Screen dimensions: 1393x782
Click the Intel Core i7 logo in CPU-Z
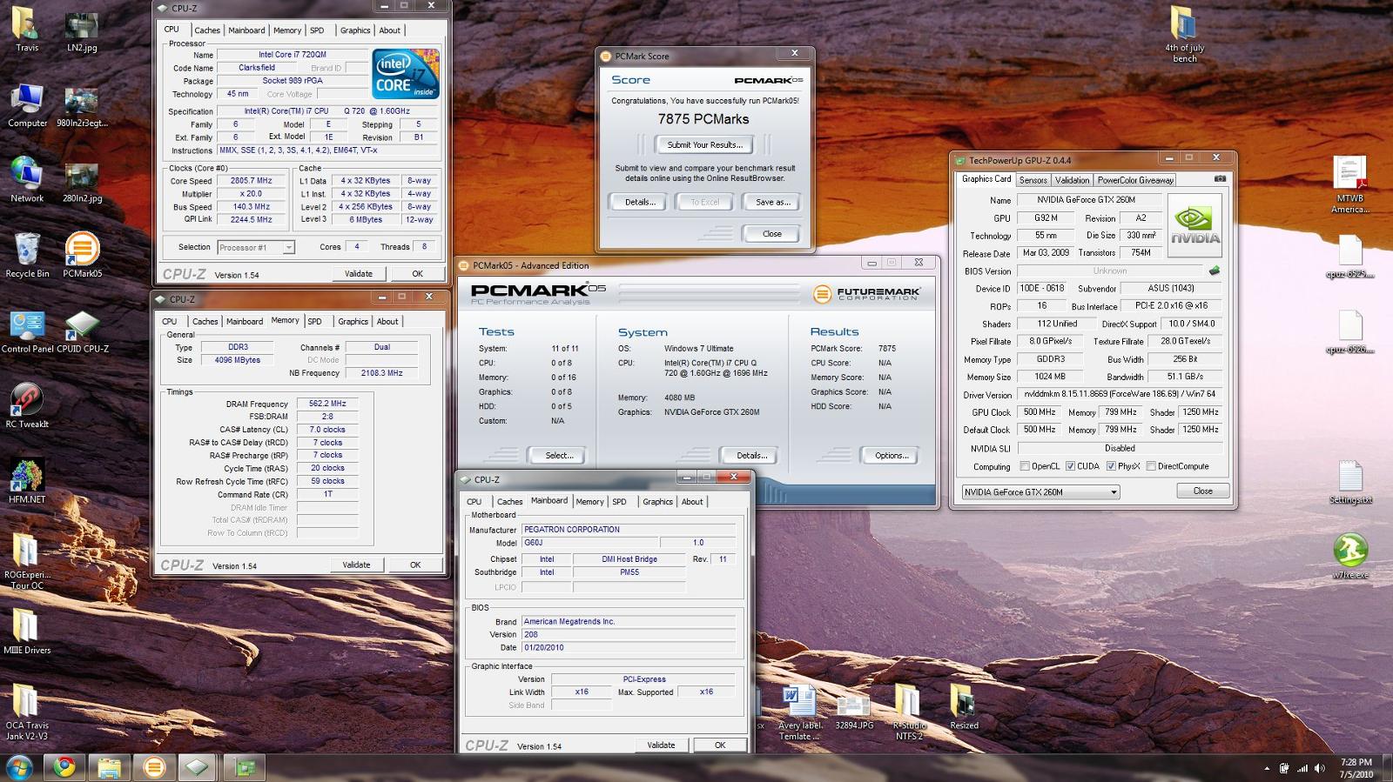click(x=405, y=74)
